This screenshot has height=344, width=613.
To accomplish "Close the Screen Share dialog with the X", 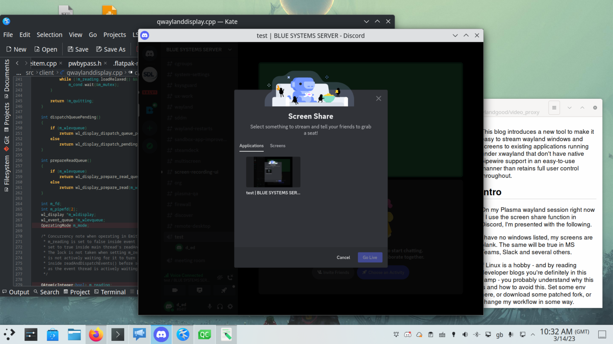I will coord(378,98).
